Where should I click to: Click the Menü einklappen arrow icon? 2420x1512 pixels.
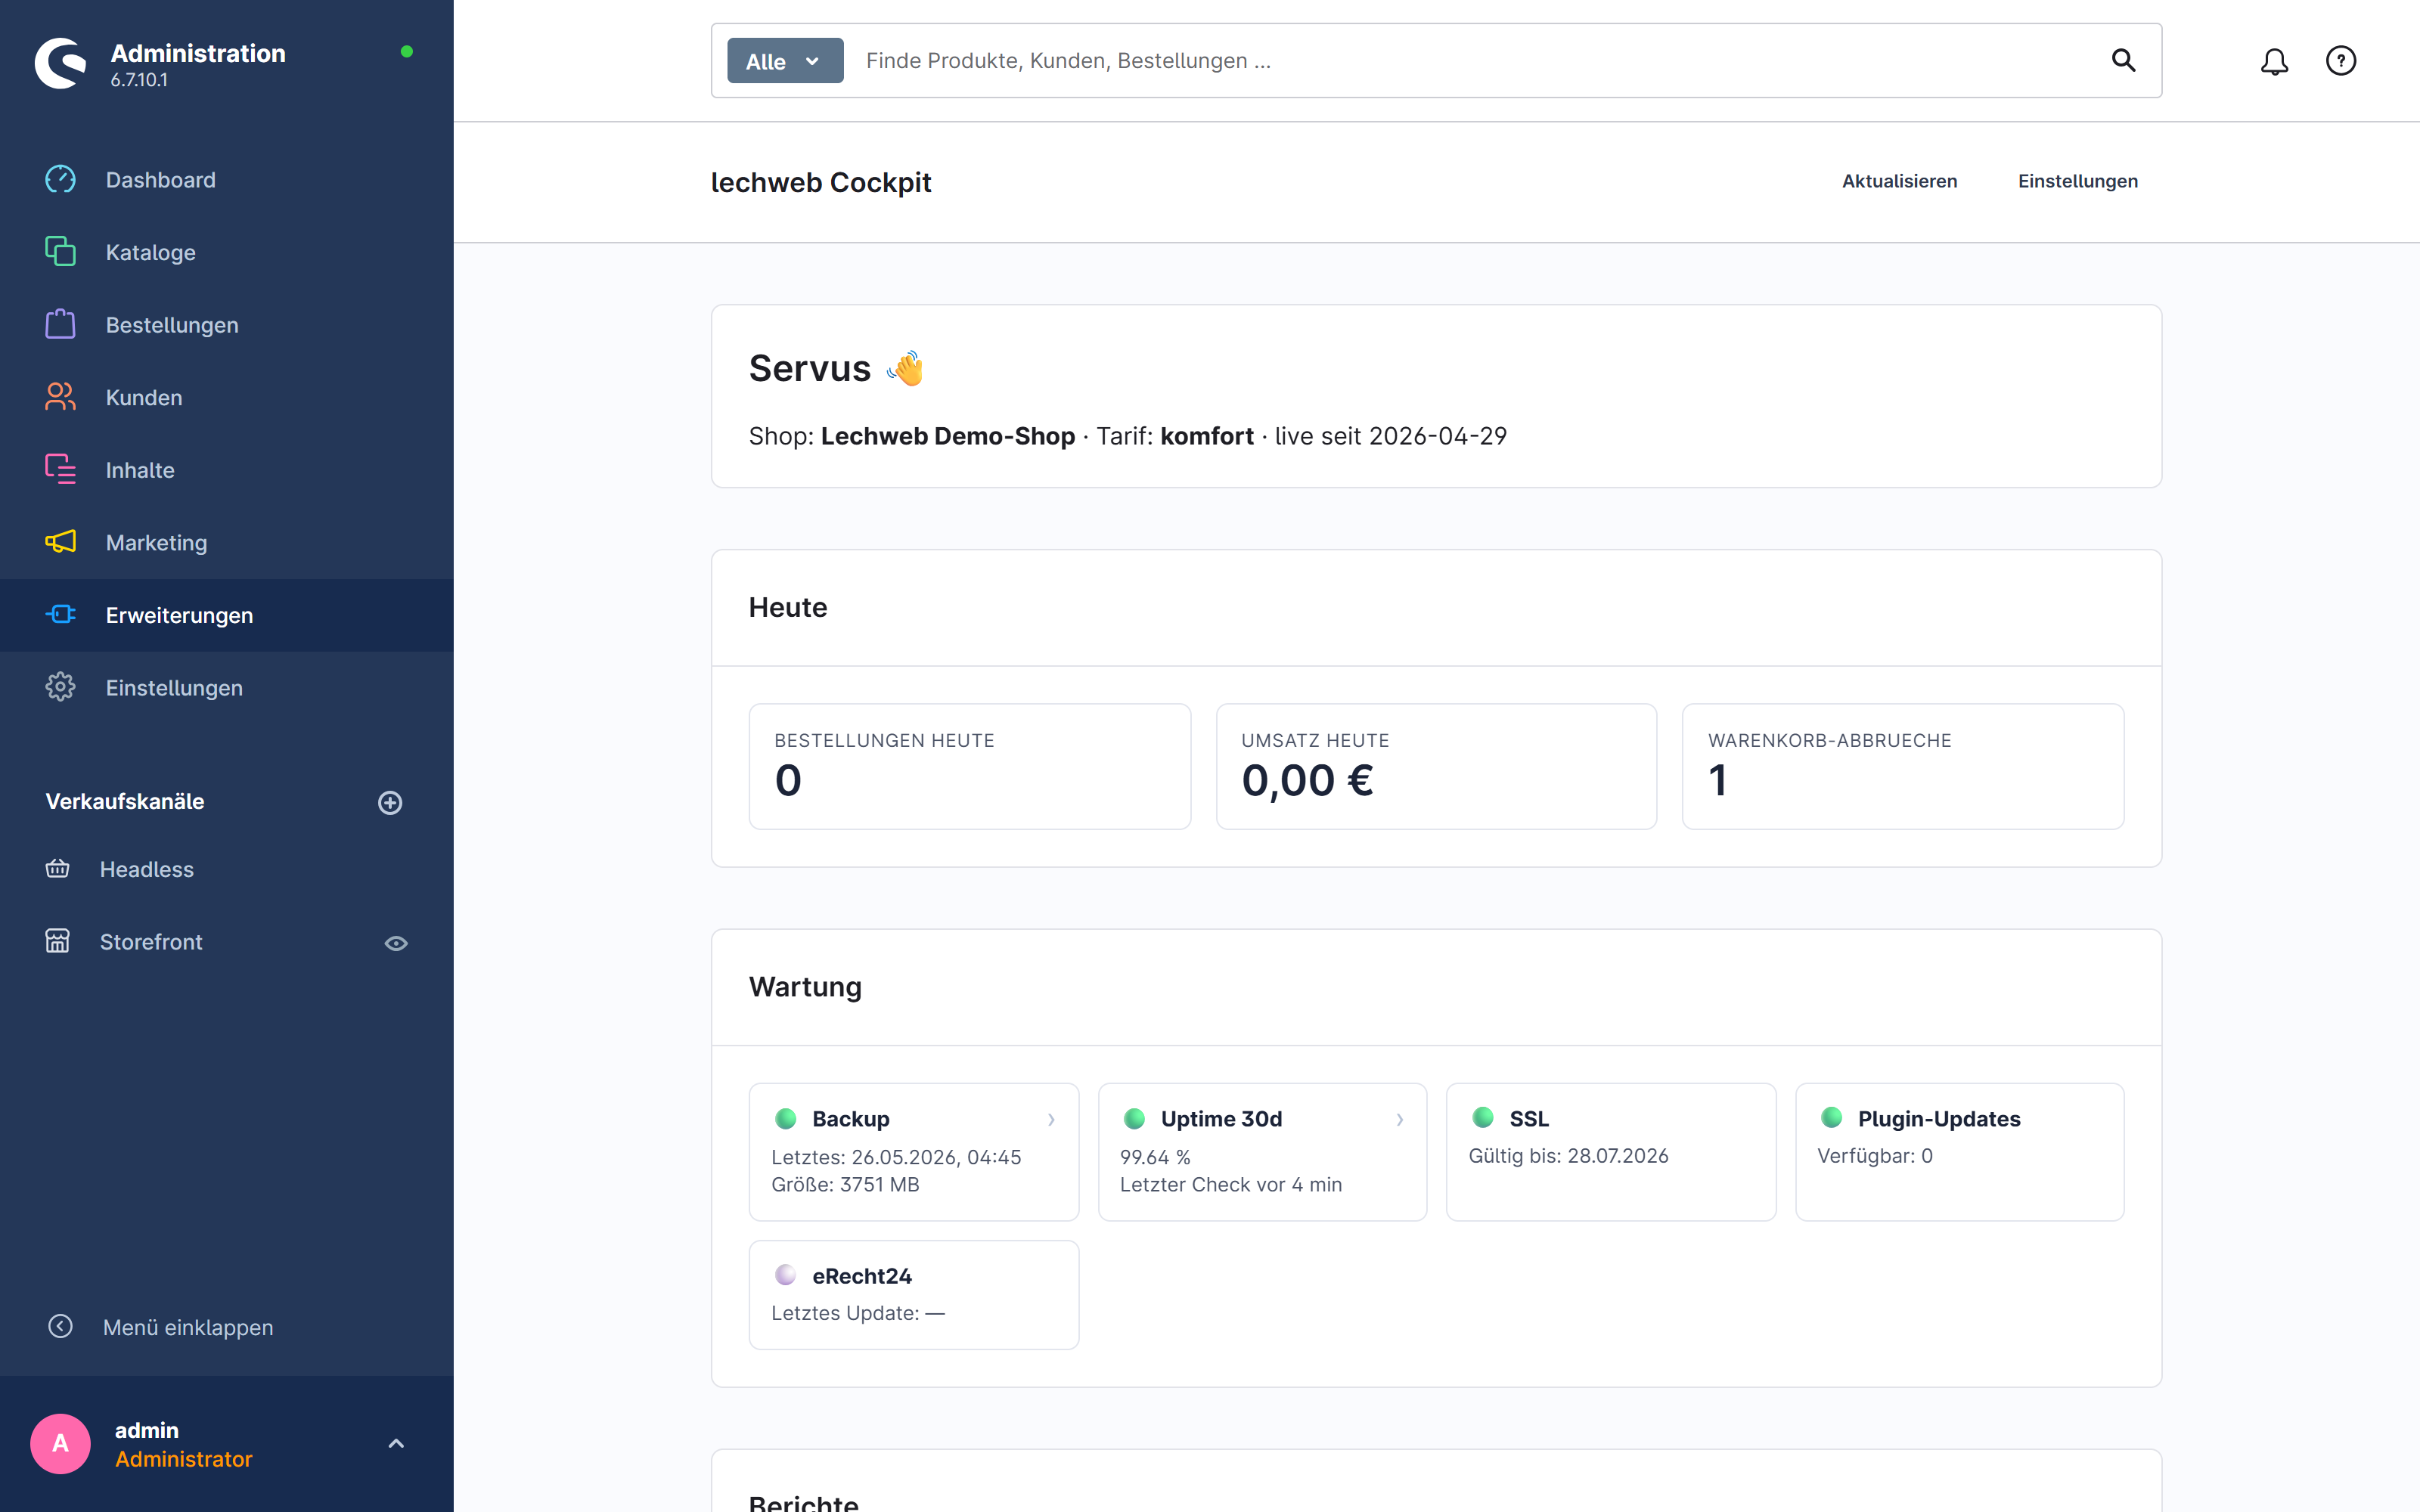tap(60, 1326)
